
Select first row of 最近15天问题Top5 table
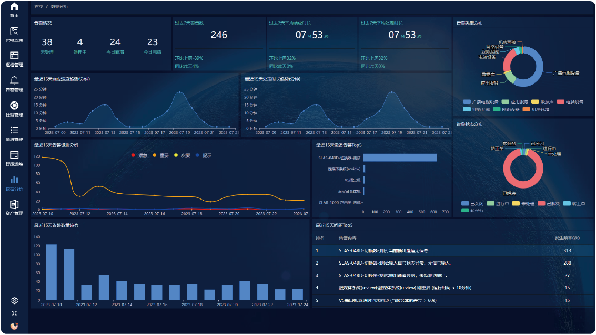pyautogui.click(x=452, y=250)
